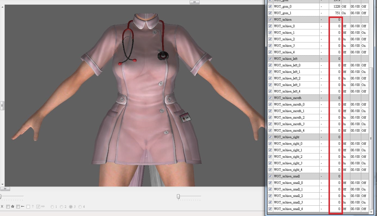Select radio button 1
The image size is (377, 216).
click(x=52, y=207)
